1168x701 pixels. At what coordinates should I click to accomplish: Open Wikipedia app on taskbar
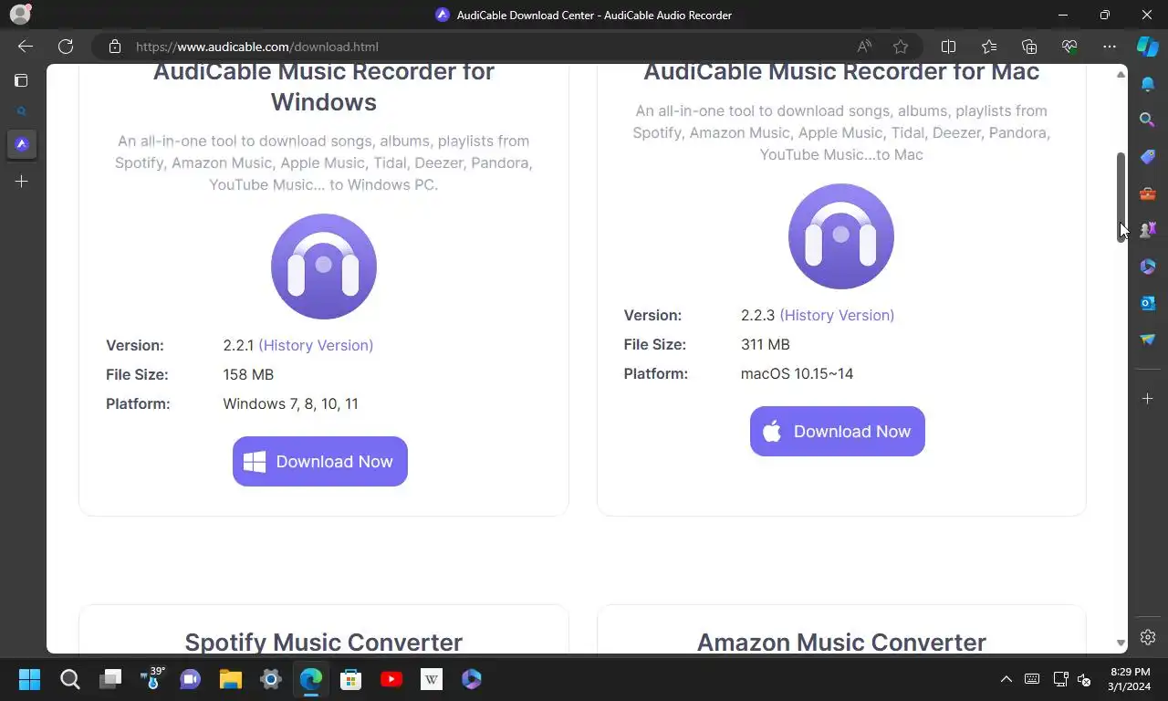tap(432, 679)
